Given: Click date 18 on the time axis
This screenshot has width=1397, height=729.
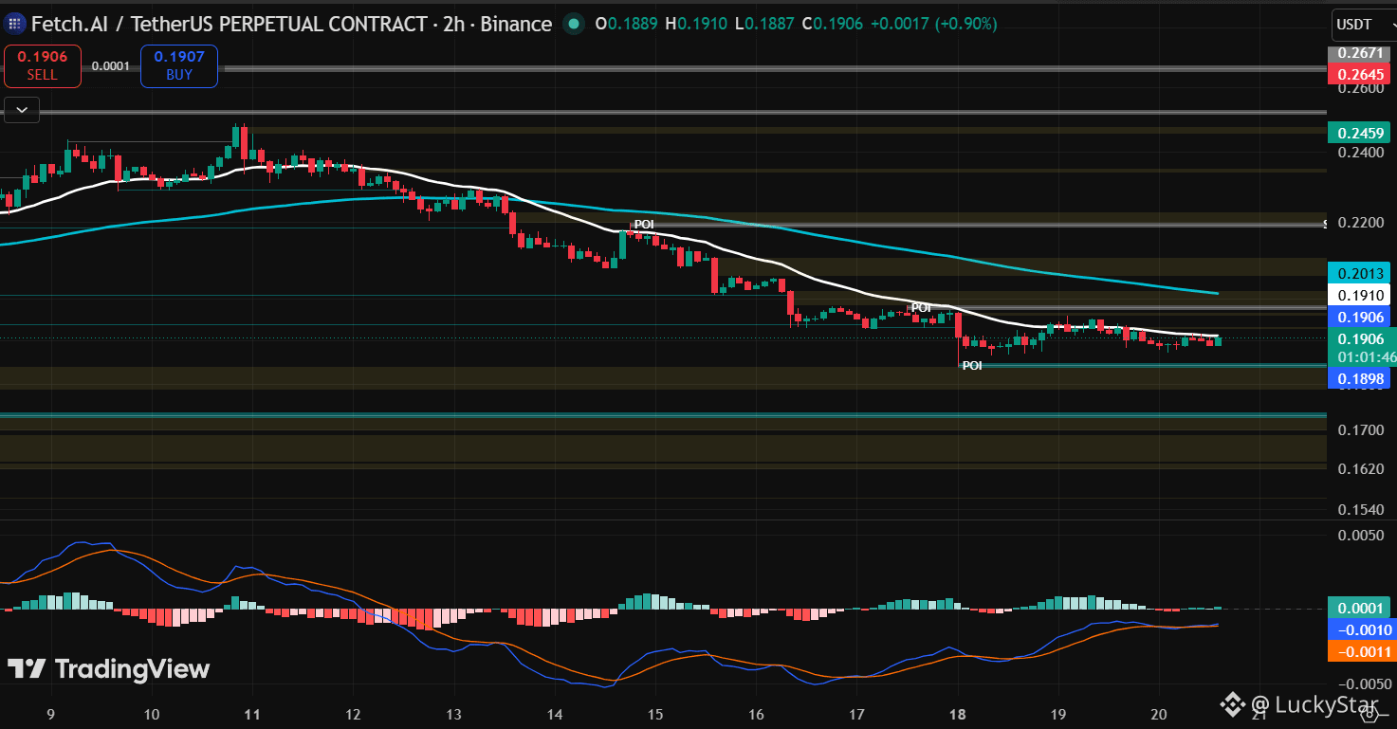Looking at the screenshot, I should pos(958,714).
